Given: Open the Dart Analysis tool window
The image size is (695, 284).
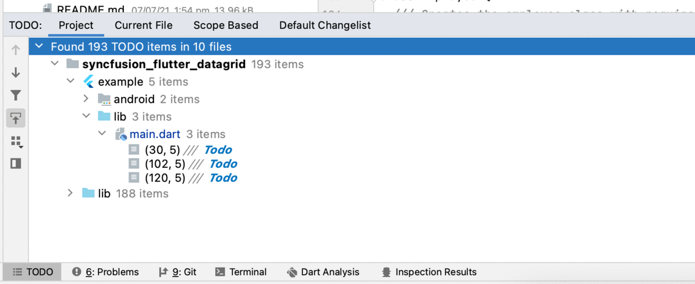Looking at the screenshot, I should click(323, 272).
